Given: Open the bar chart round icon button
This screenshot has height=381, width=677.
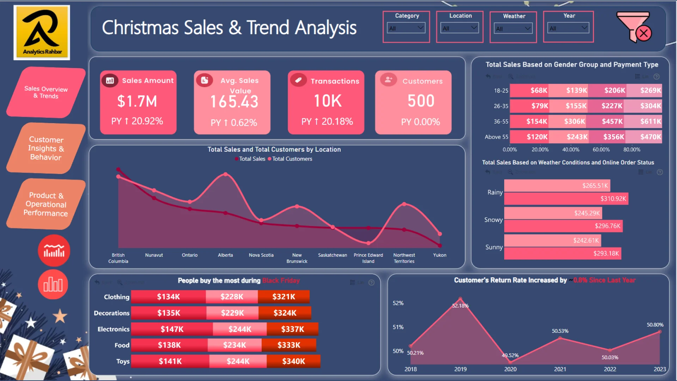Looking at the screenshot, I should coord(53,284).
